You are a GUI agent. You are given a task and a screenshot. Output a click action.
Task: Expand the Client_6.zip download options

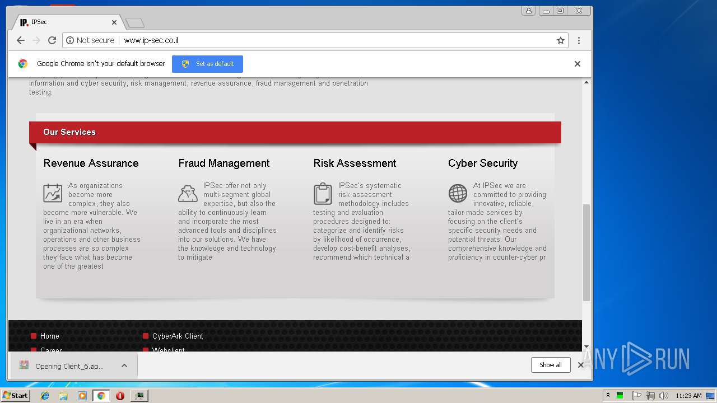point(124,365)
